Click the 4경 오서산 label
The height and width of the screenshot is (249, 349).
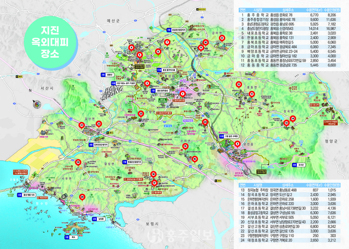299,164
